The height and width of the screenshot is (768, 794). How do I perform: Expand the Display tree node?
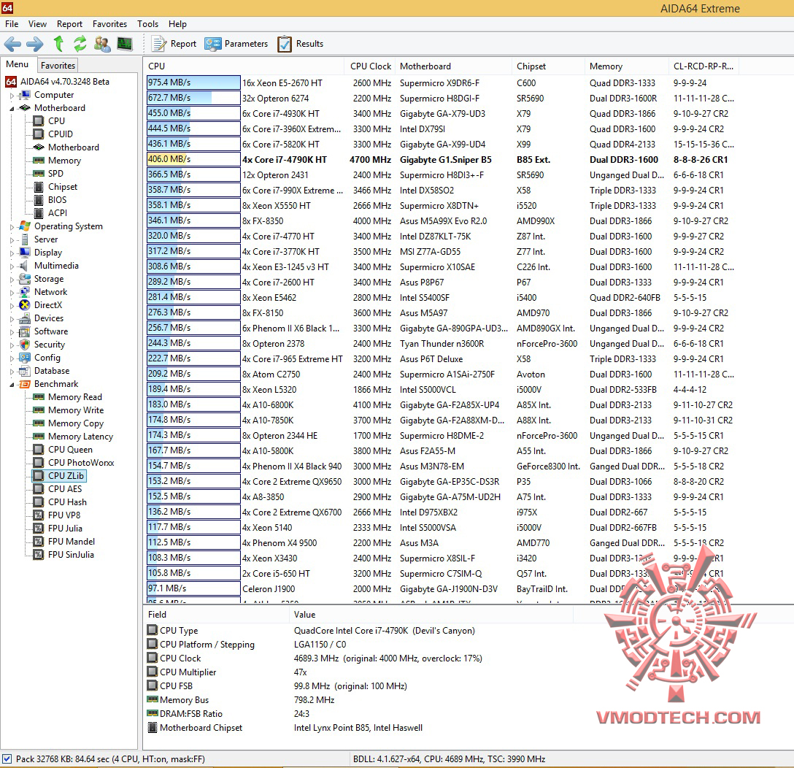pyautogui.click(x=12, y=253)
